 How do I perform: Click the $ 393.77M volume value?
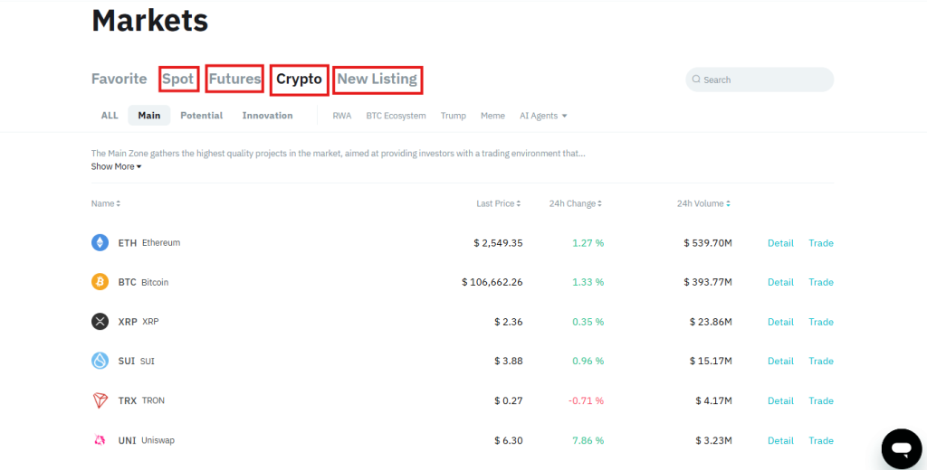[708, 282]
